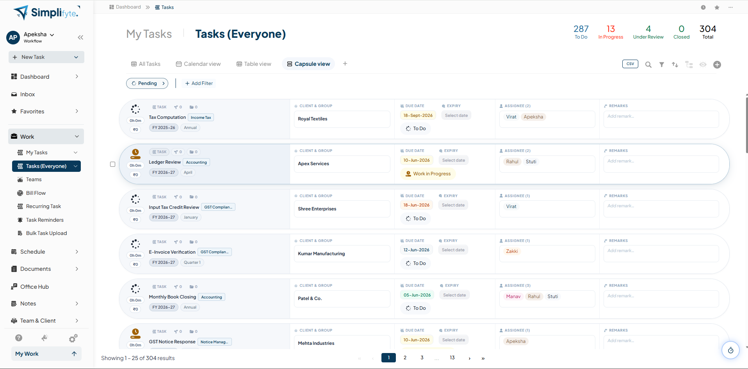Change the To Do status of Monthly Book Closing

point(416,308)
